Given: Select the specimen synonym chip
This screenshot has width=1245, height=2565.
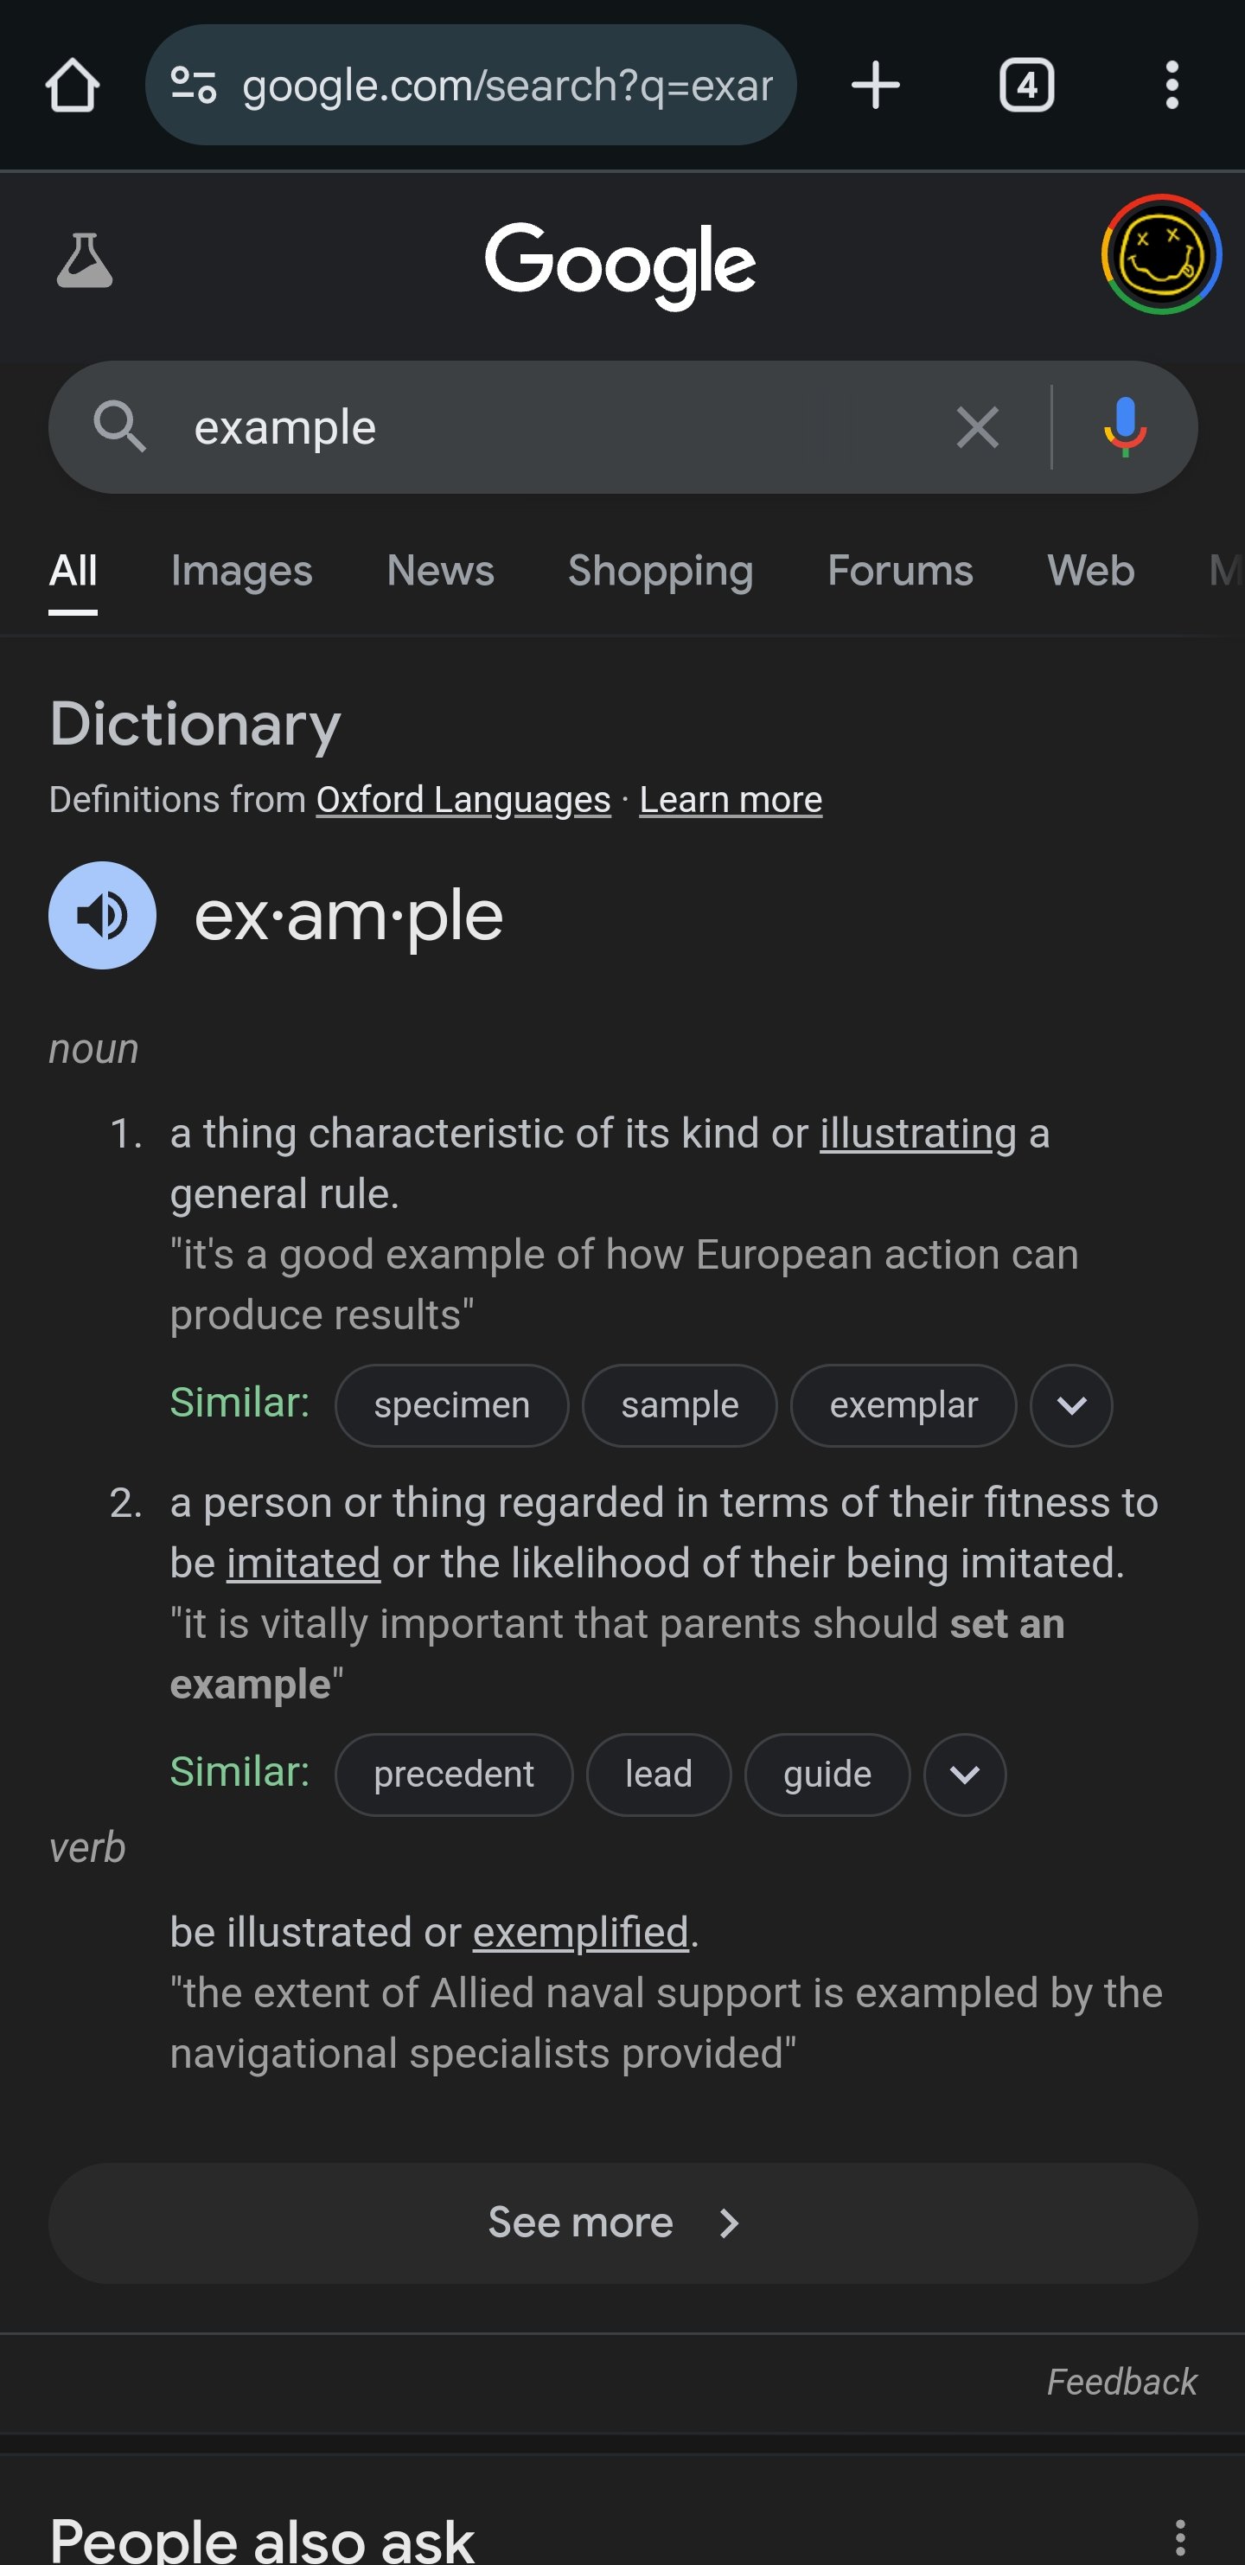Looking at the screenshot, I should point(452,1405).
